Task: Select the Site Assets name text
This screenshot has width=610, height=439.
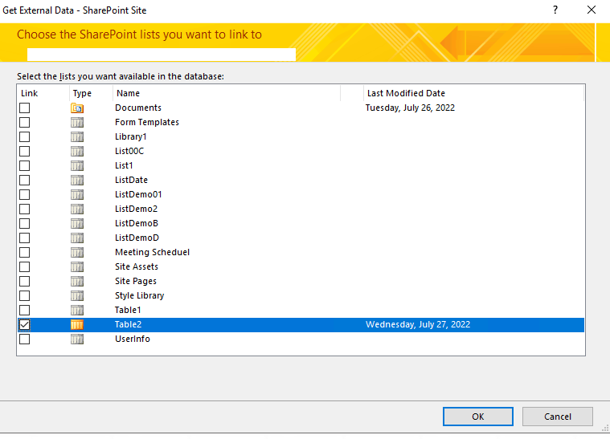Action: tap(137, 267)
